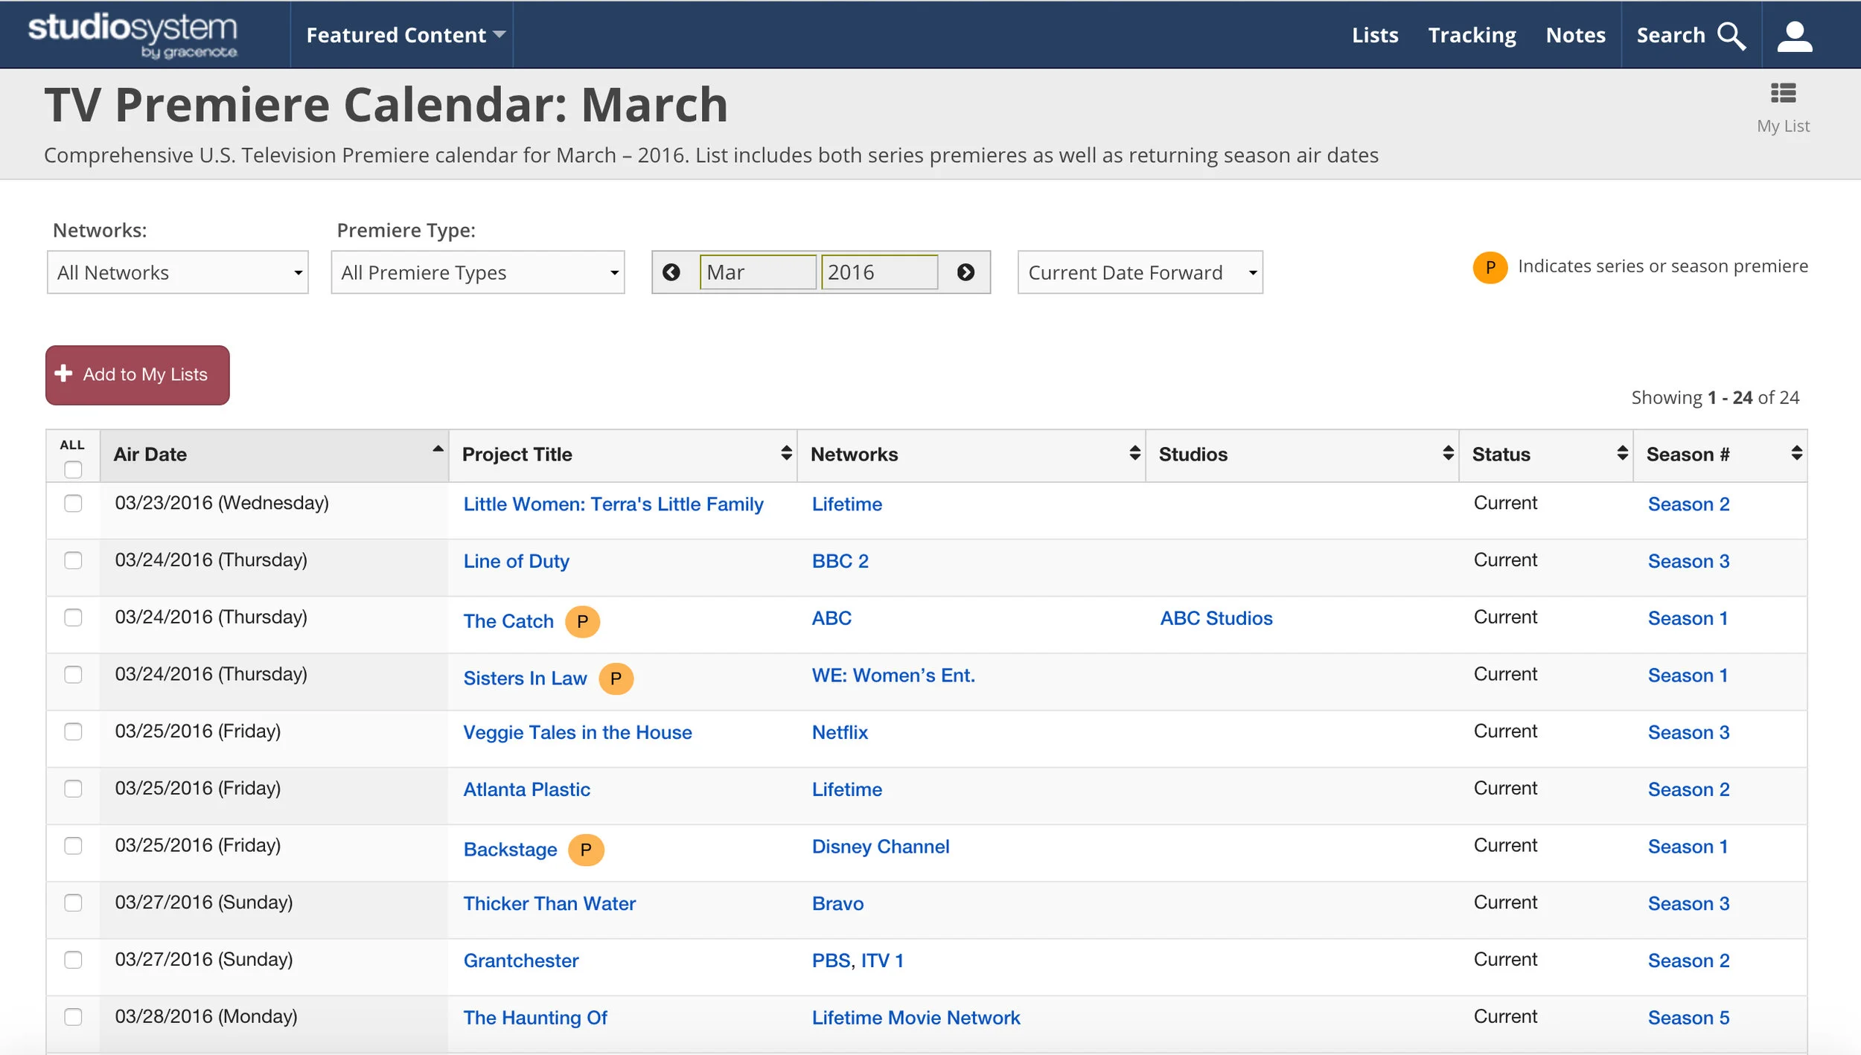The width and height of the screenshot is (1861, 1055).
Task: Tick the Line of Duty row checkbox
Action: [73, 560]
